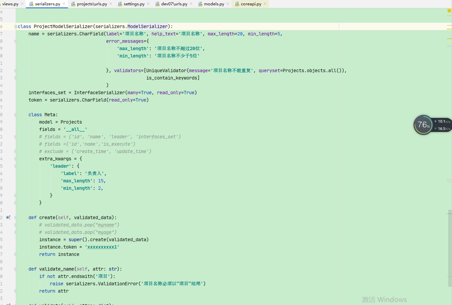Collapse the class Meta fold marker
This screenshot has width=452, height=305.
(16, 115)
